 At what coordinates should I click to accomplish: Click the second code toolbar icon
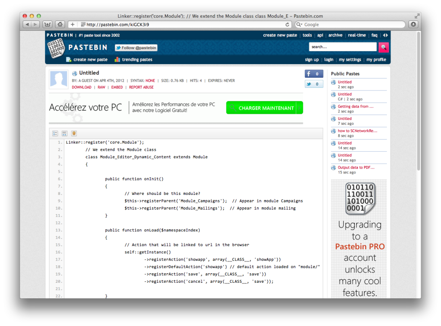click(x=64, y=133)
